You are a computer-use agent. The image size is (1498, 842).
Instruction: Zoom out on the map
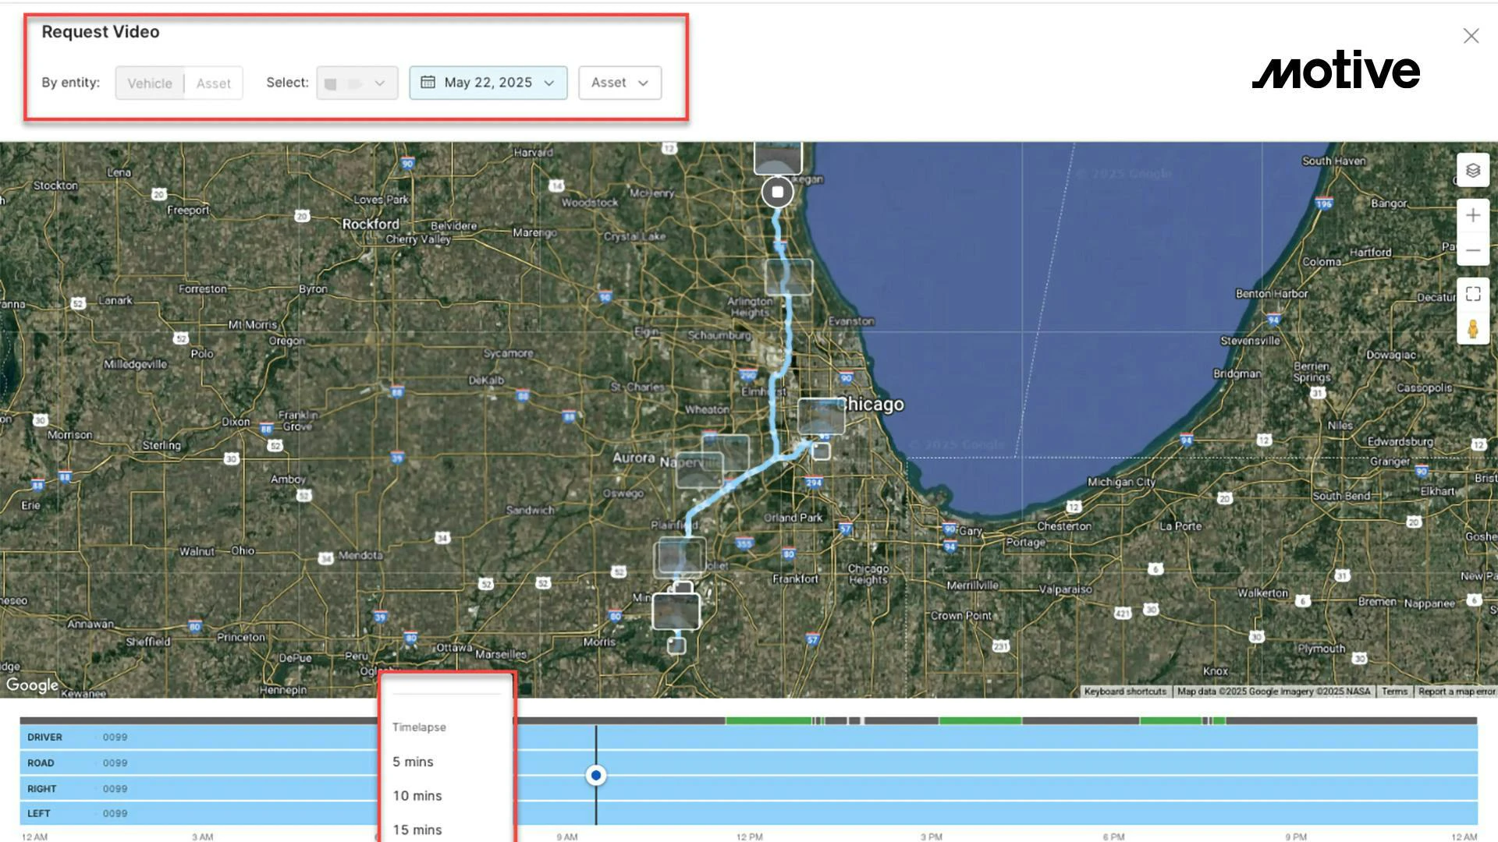point(1472,250)
